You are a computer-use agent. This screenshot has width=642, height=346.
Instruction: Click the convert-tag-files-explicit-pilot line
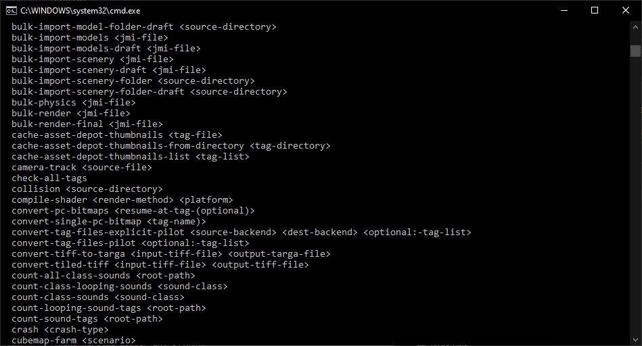pos(241,232)
